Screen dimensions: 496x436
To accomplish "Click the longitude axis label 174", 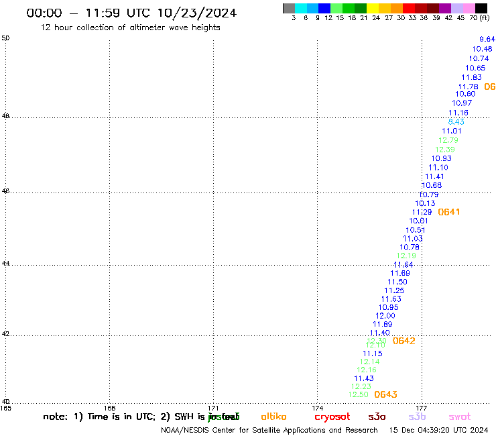I will click(x=317, y=408).
